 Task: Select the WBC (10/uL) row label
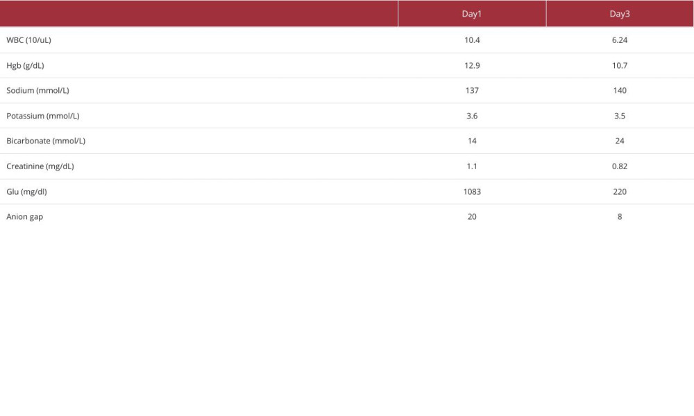click(28, 40)
